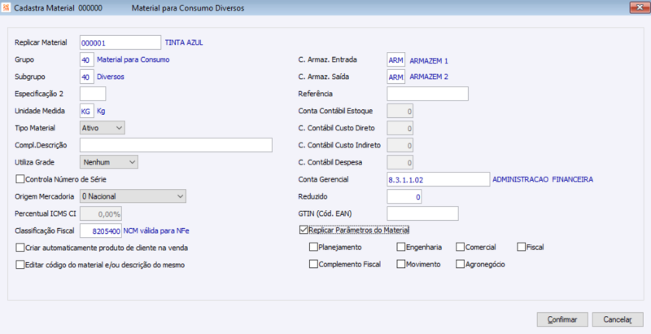Image resolution: width=651 pixels, height=334 pixels.
Task: Expand the Utiliza Grade dropdown
Action: click(x=109, y=162)
